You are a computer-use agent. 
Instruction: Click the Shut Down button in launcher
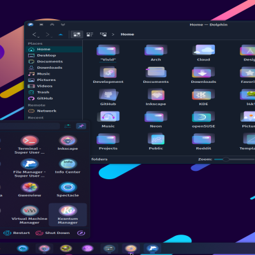pos(52,233)
